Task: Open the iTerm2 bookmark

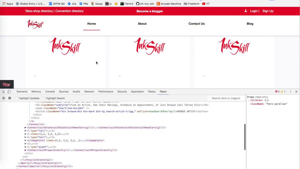Action: [127, 4]
